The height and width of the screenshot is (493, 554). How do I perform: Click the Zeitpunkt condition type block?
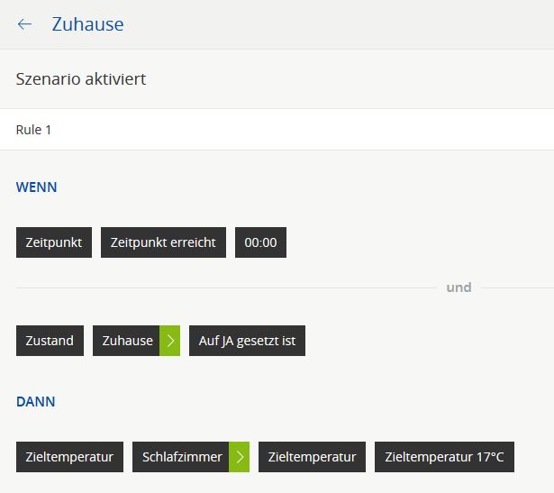pos(54,242)
